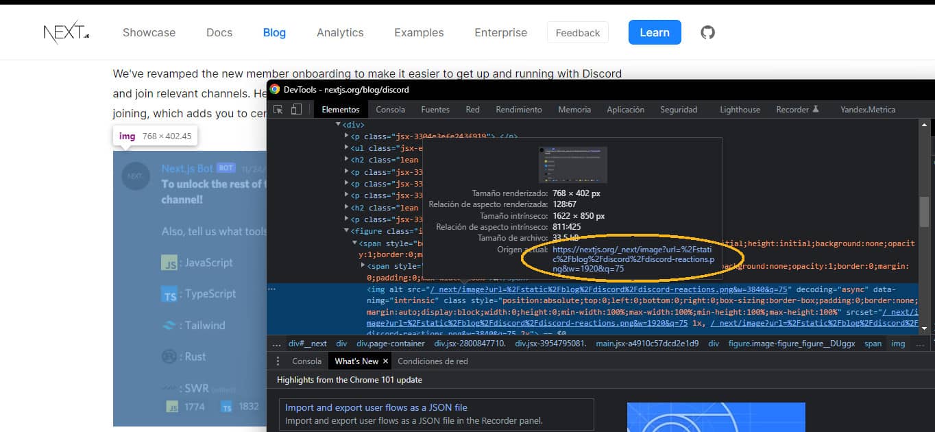Open the drawer three-dot menu
The width and height of the screenshot is (935, 432).
click(278, 361)
